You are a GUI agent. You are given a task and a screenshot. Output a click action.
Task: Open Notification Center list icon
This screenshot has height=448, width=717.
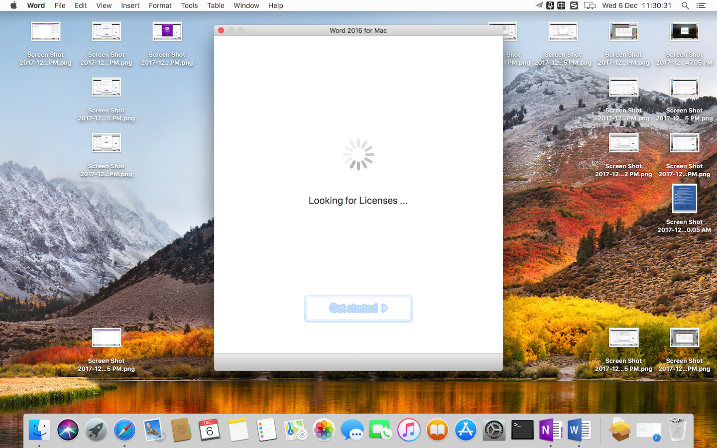click(701, 5)
